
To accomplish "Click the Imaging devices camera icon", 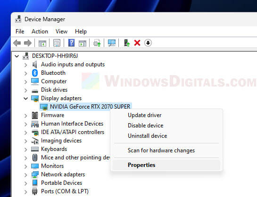I will [x=35, y=141].
